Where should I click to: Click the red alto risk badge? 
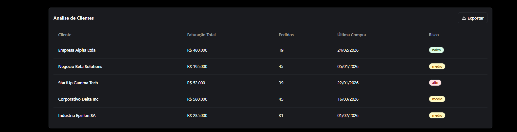coord(435,83)
